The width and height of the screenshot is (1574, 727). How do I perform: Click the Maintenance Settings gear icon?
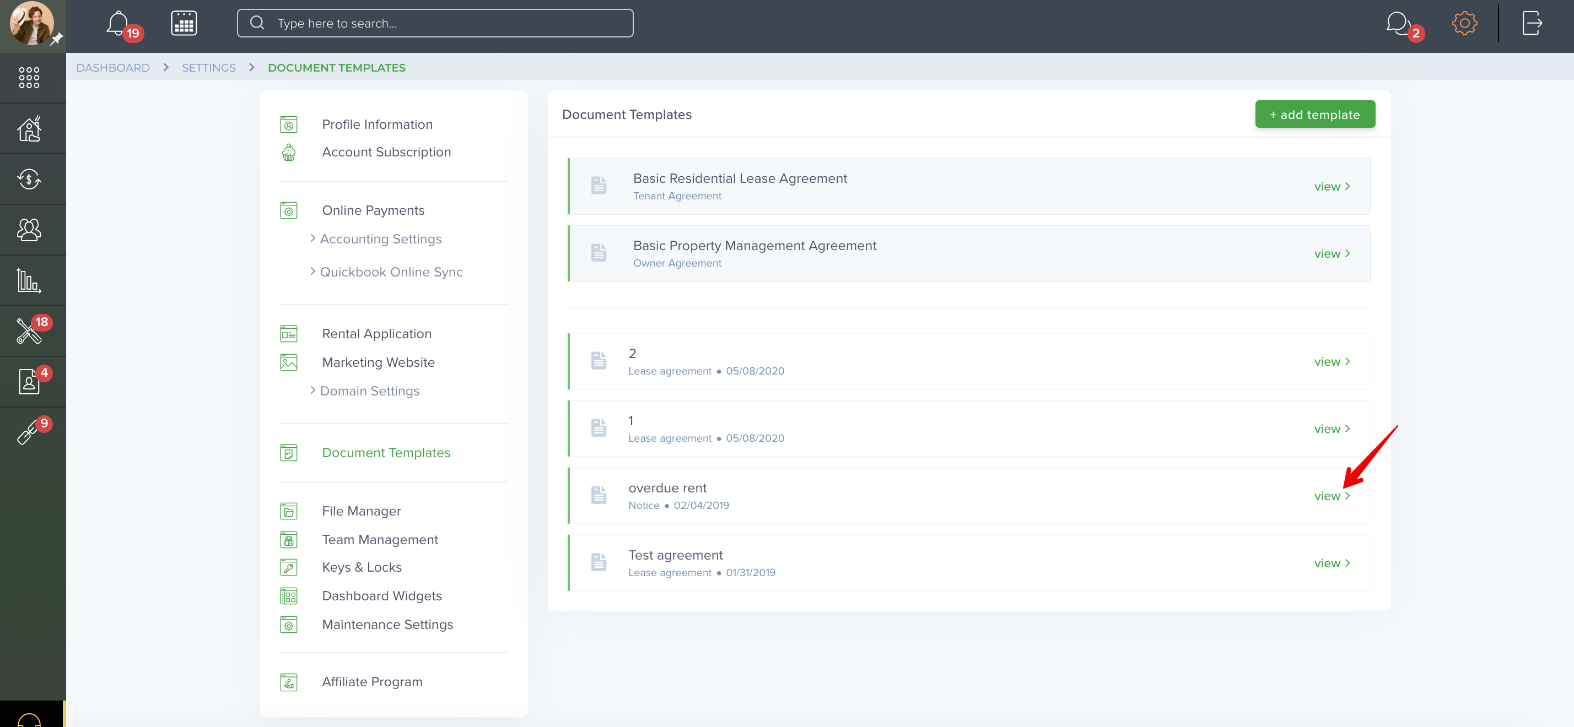288,625
